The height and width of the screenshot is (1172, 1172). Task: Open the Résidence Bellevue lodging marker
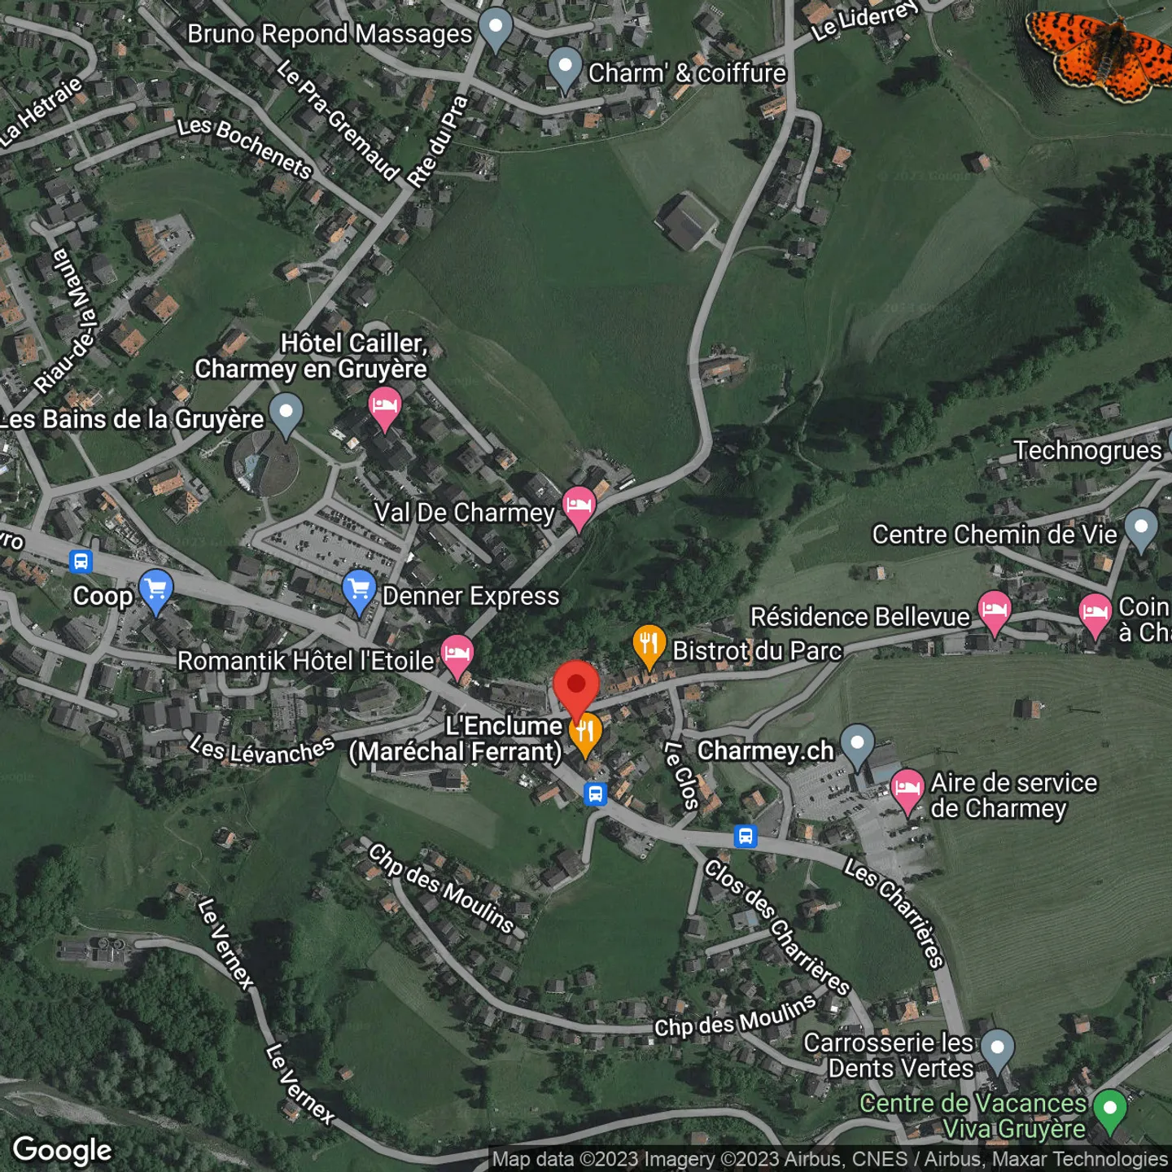pyautogui.click(x=994, y=614)
